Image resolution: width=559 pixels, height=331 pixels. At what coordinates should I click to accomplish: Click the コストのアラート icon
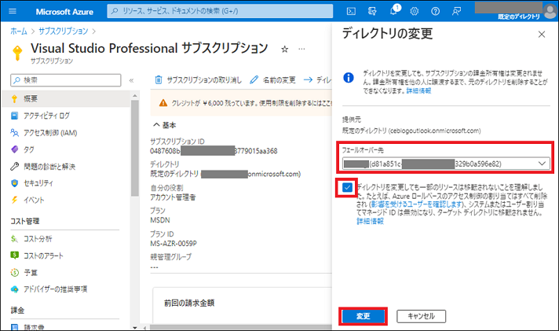coord(14,256)
